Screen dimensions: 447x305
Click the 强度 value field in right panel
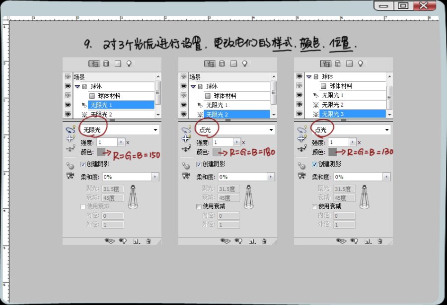click(339, 142)
